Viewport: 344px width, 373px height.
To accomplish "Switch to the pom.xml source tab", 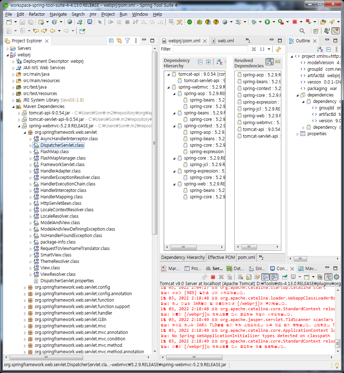I will [x=247, y=258].
